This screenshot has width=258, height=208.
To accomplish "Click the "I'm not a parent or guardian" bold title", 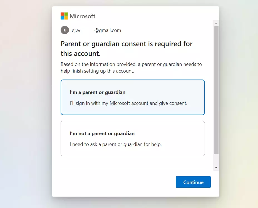I will pyautogui.click(x=102, y=133).
